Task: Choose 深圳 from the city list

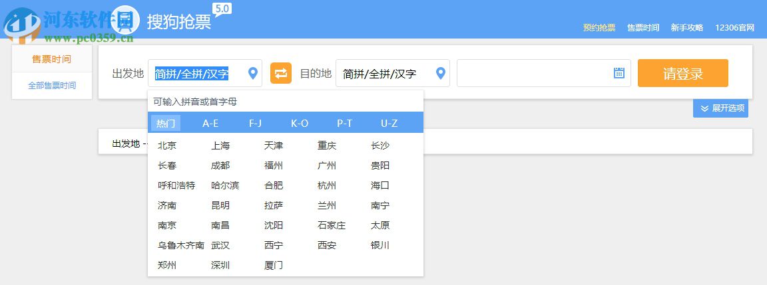Action: (x=220, y=266)
